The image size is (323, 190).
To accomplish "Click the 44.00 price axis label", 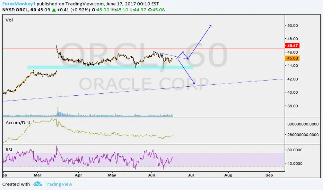I will (x=293, y=66).
